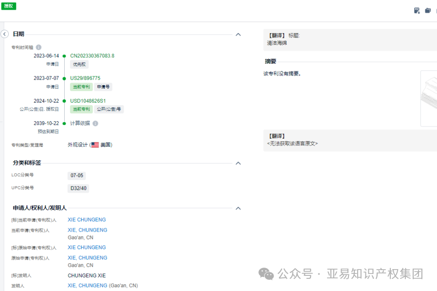
Task: Collapse the 申请人/权利人/发明人 section
Action: (238, 208)
